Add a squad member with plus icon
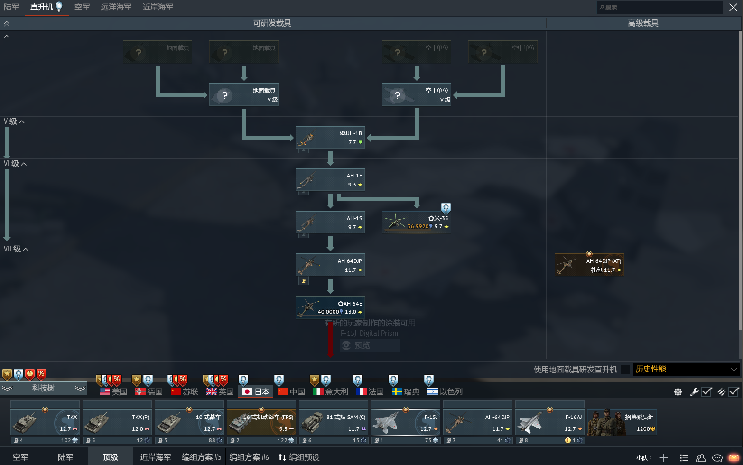The height and width of the screenshot is (465, 743). click(664, 458)
